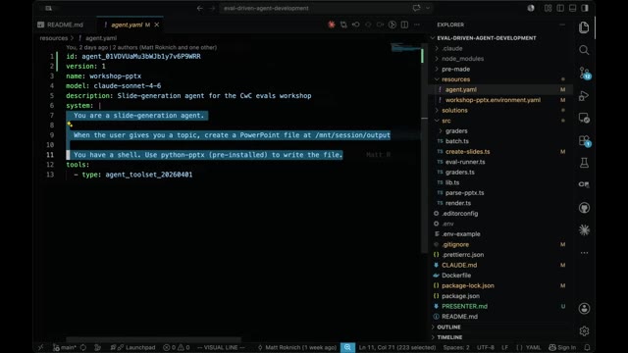Open the Claude starburst icon view
This screenshot has width=628, height=353.
pyautogui.click(x=584, y=230)
